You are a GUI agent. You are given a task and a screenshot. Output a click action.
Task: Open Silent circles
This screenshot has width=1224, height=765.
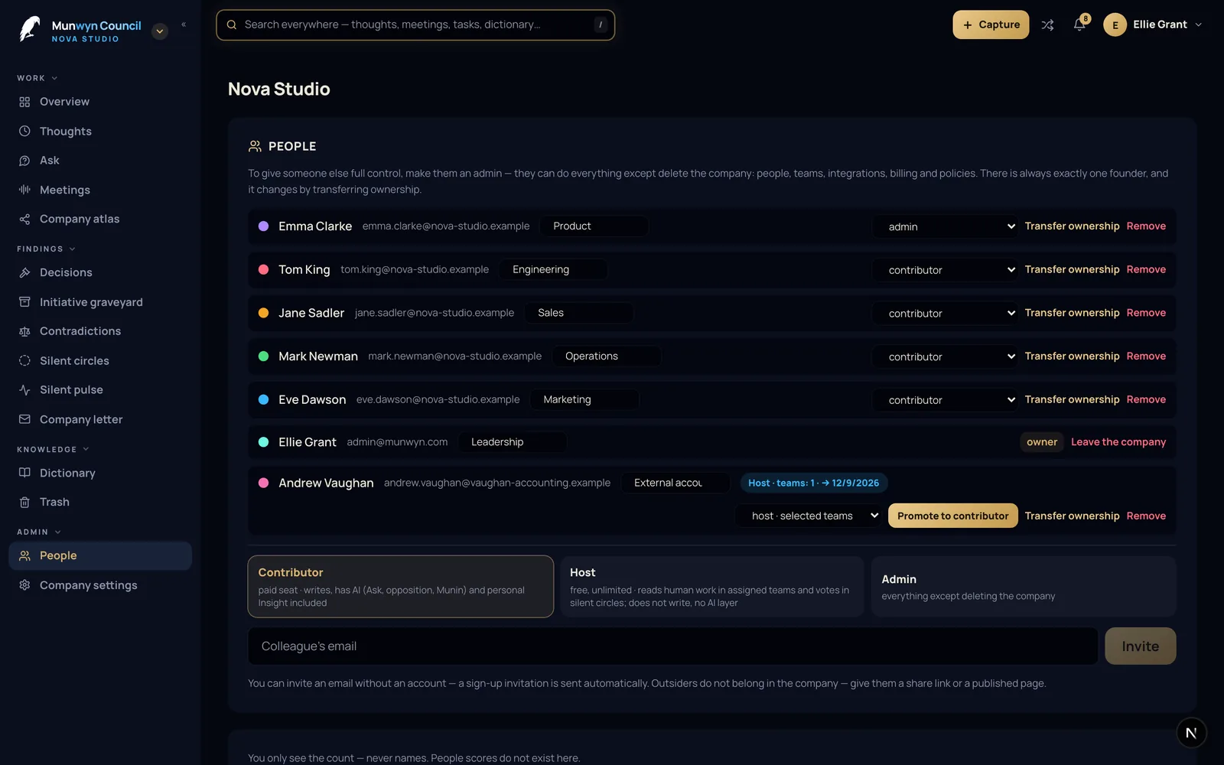point(100,360)
